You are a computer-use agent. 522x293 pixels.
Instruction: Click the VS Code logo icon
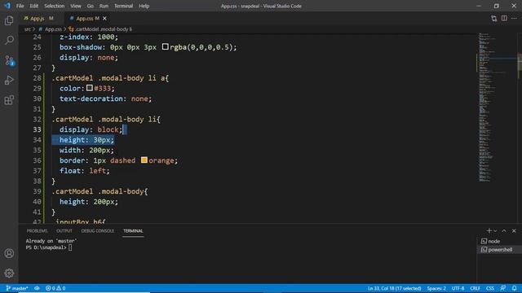click(7, 6)
